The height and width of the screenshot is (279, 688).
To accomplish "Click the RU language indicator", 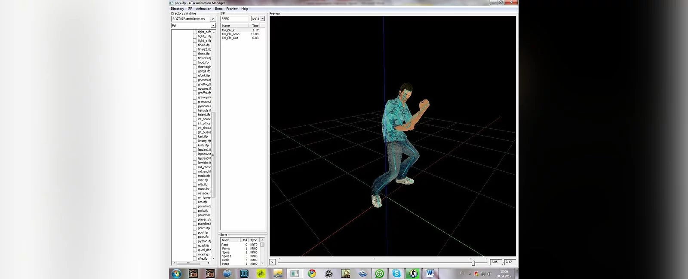I will (462, 273).
